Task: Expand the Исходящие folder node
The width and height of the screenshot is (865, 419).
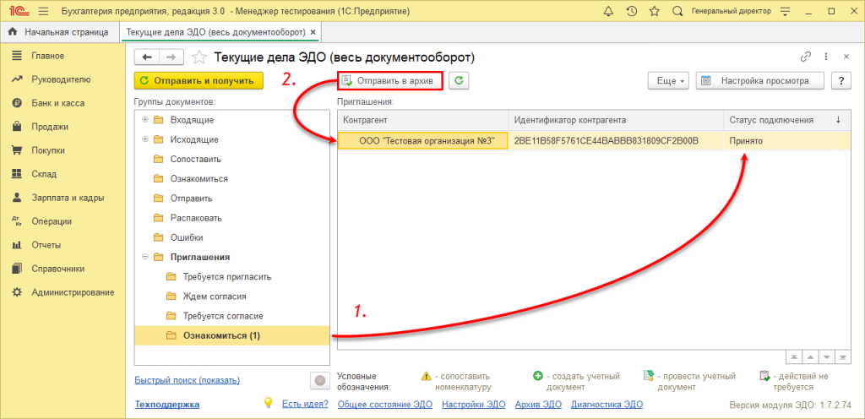Action: coord(145,139)
